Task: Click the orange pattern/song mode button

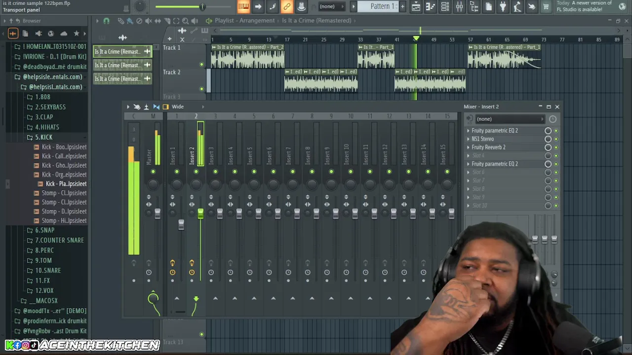Action: (x=243, y=6)
